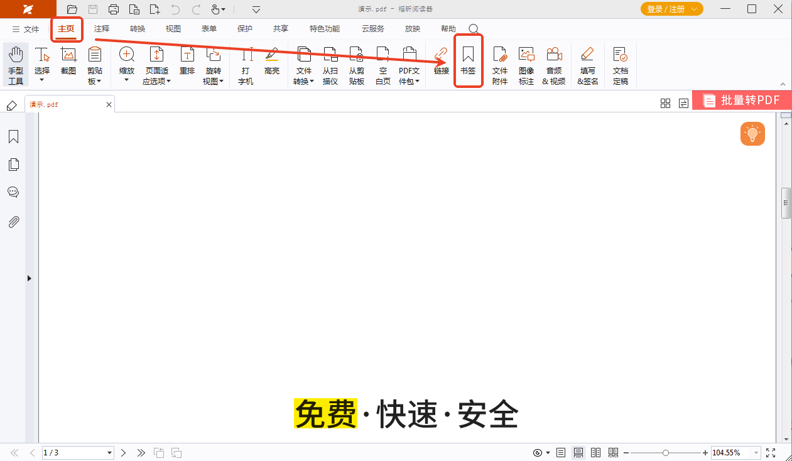Screen dimensions: 792x461
Task: Toggle facing pages view mode
Action: (596, 453)
